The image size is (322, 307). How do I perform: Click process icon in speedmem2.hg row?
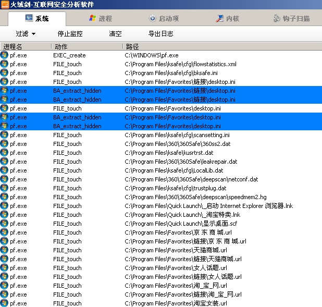(4, 197)
